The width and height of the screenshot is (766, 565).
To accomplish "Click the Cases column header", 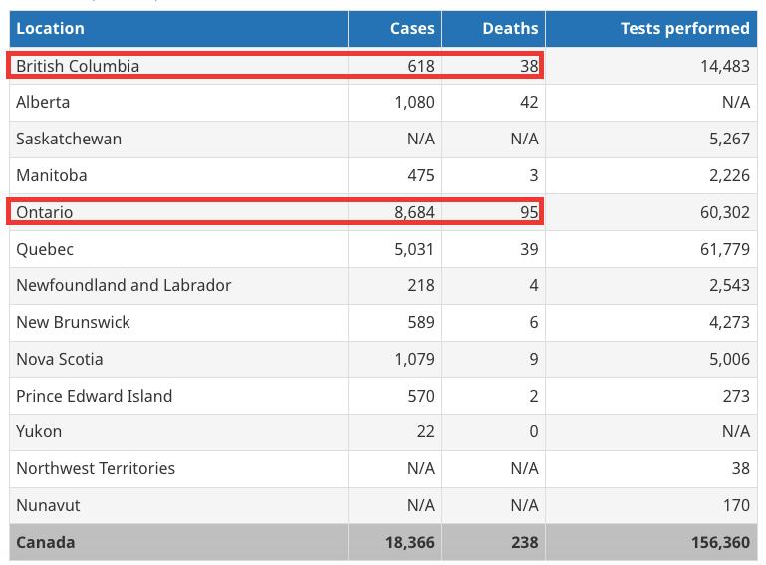I will 412,28.
